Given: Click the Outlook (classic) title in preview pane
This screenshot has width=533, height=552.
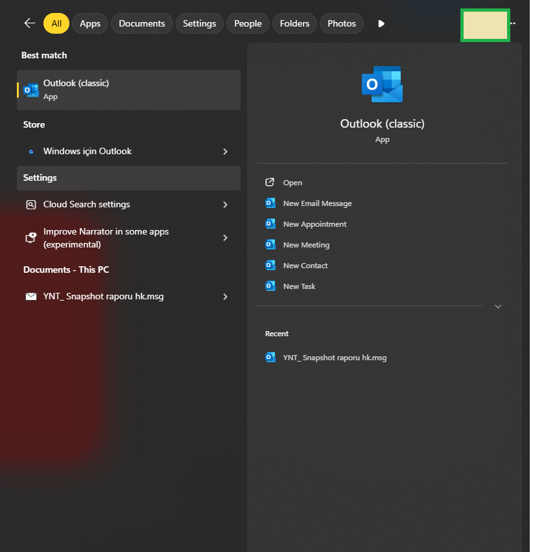Looking at the screenshot, I should coord(382,124).
